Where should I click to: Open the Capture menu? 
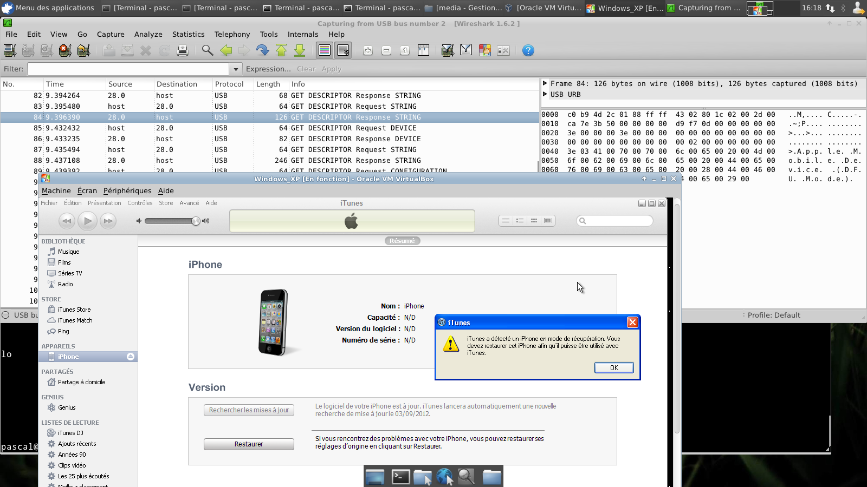tap(111, 34)
